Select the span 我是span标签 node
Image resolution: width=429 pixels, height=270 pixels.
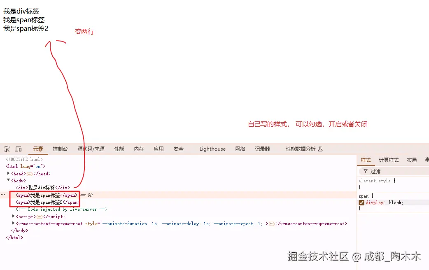47,195
